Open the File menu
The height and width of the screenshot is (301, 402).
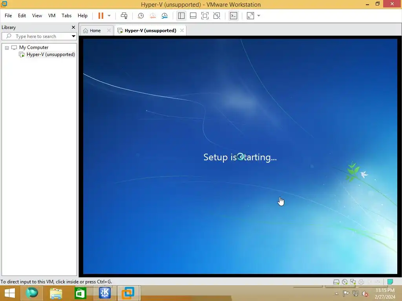pyautogui.click(x=8, y=16)
